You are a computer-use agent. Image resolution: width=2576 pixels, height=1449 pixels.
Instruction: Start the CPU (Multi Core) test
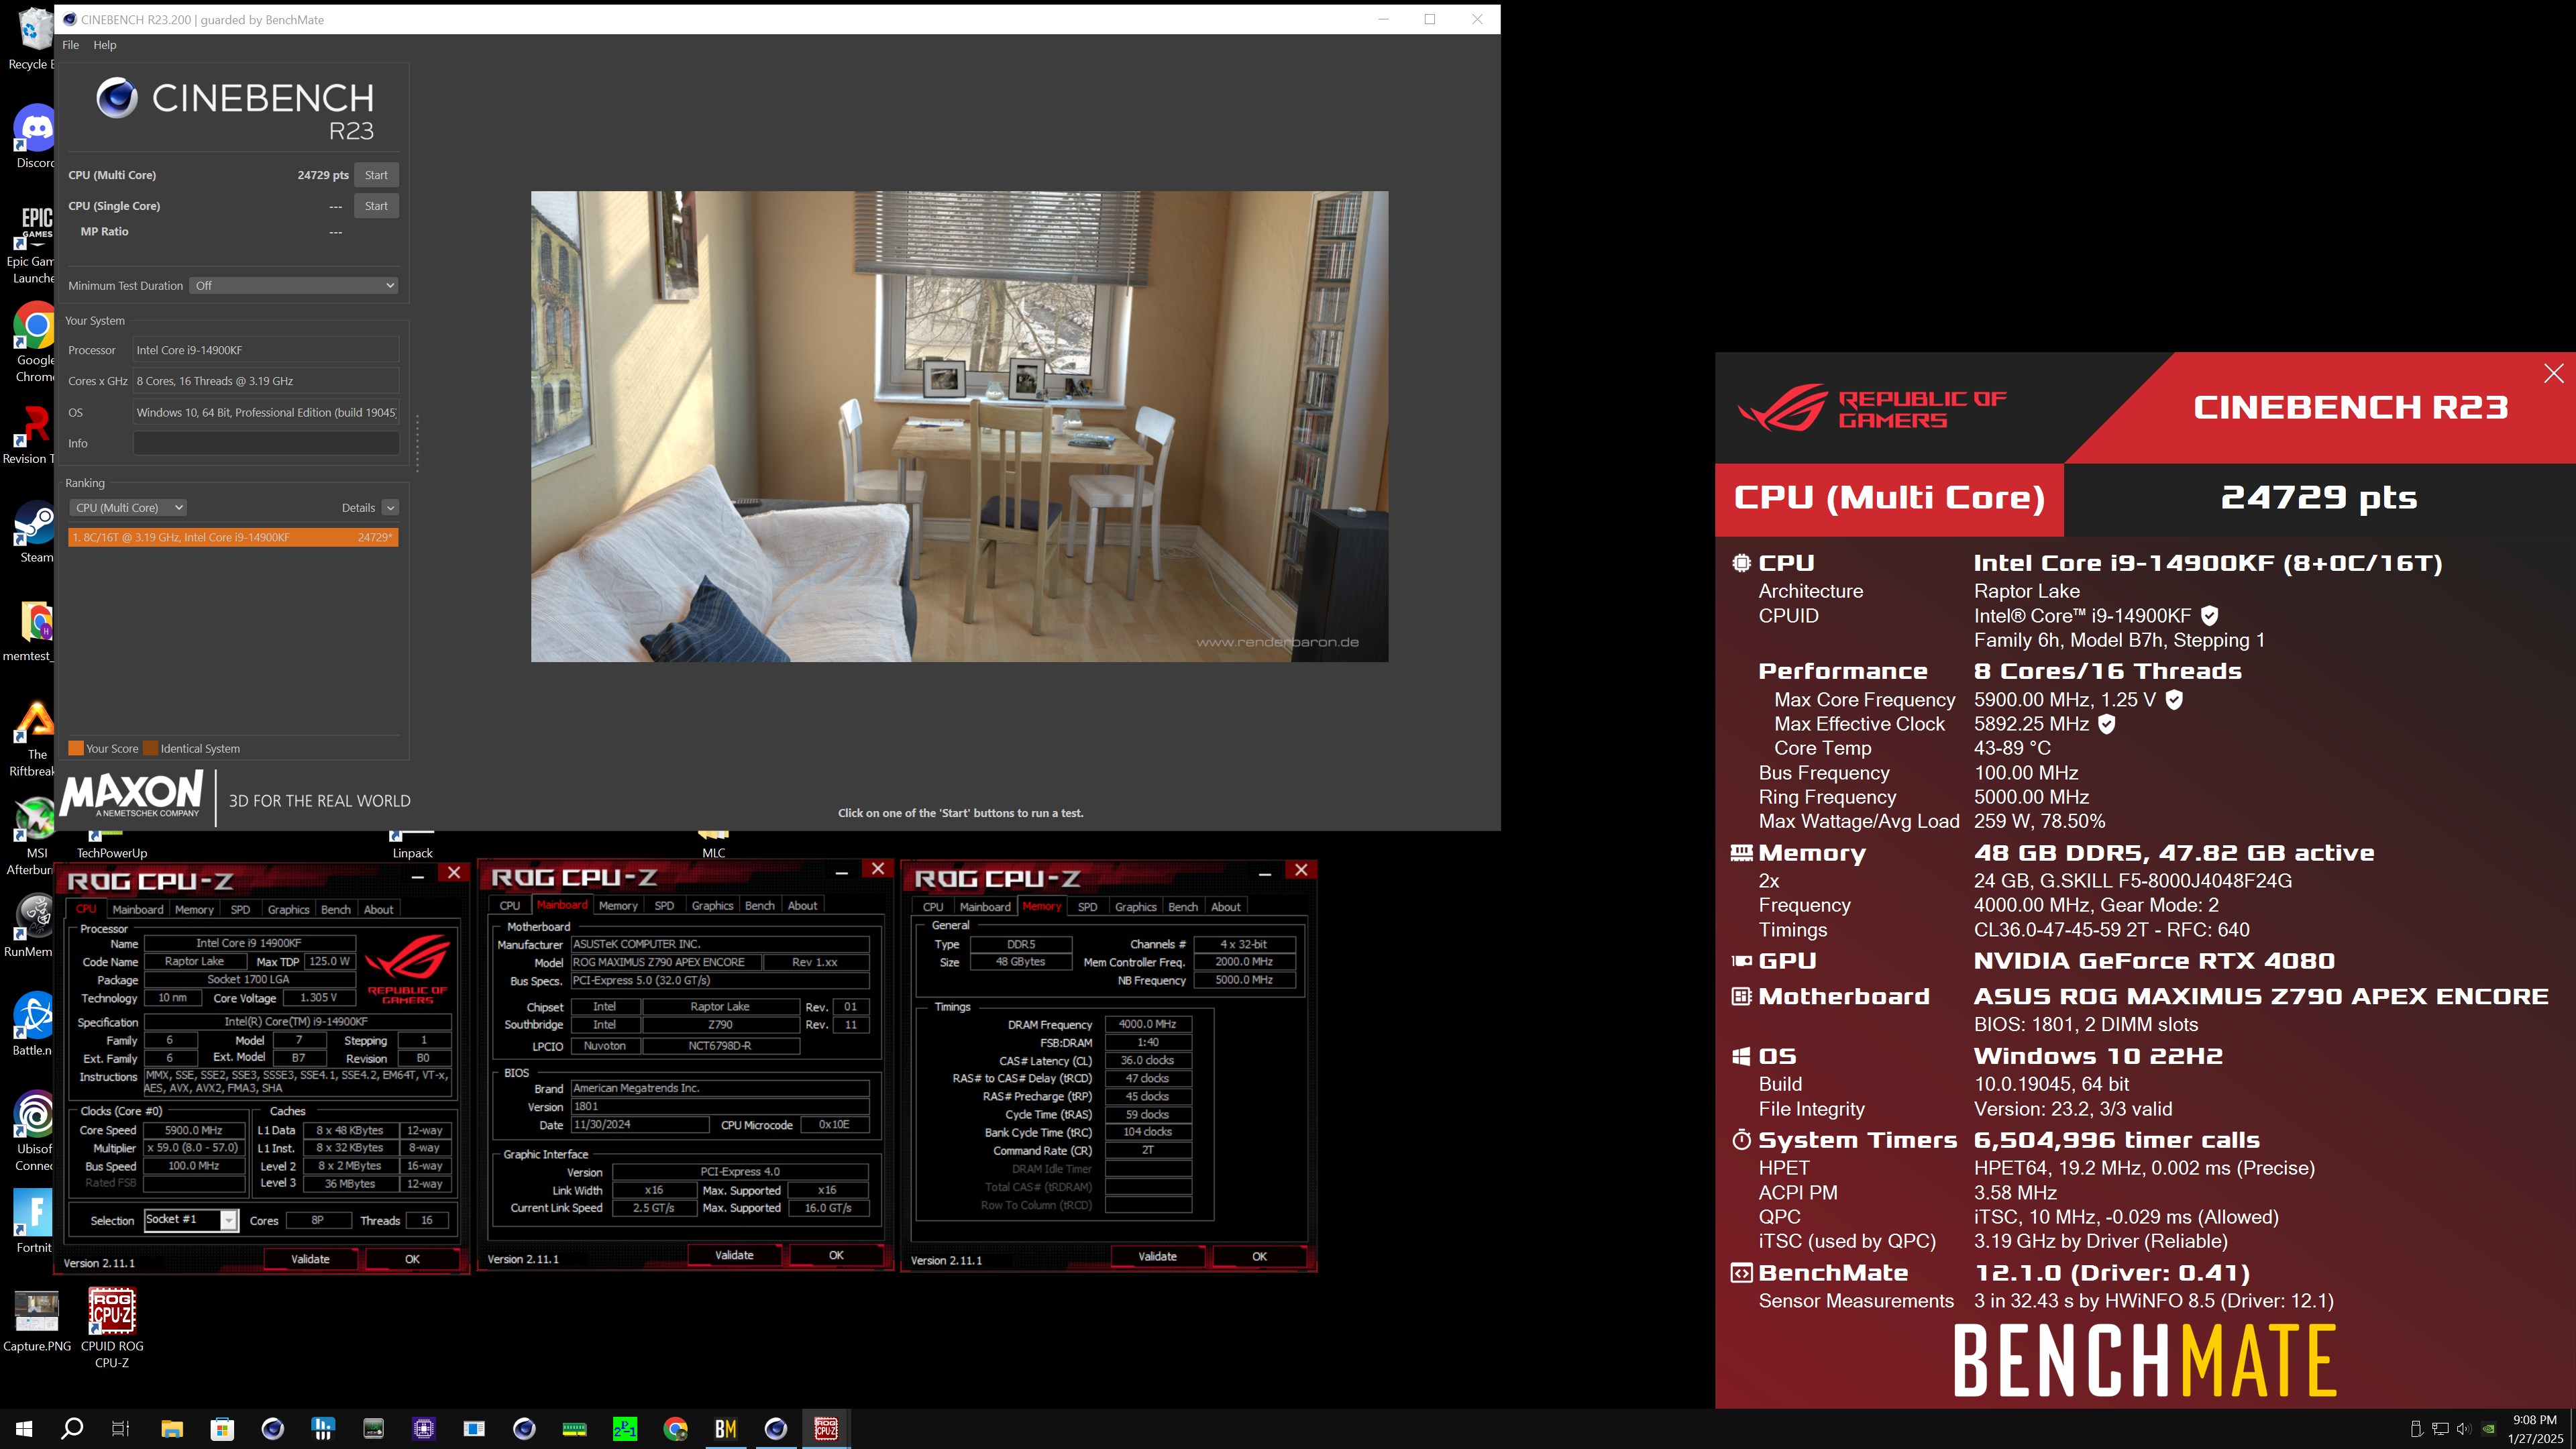pyautogui.click(x=376, y=175)
